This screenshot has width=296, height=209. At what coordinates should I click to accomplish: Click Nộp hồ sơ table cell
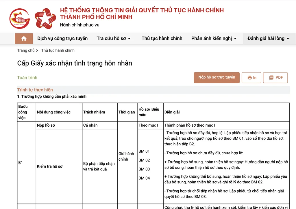59,125
